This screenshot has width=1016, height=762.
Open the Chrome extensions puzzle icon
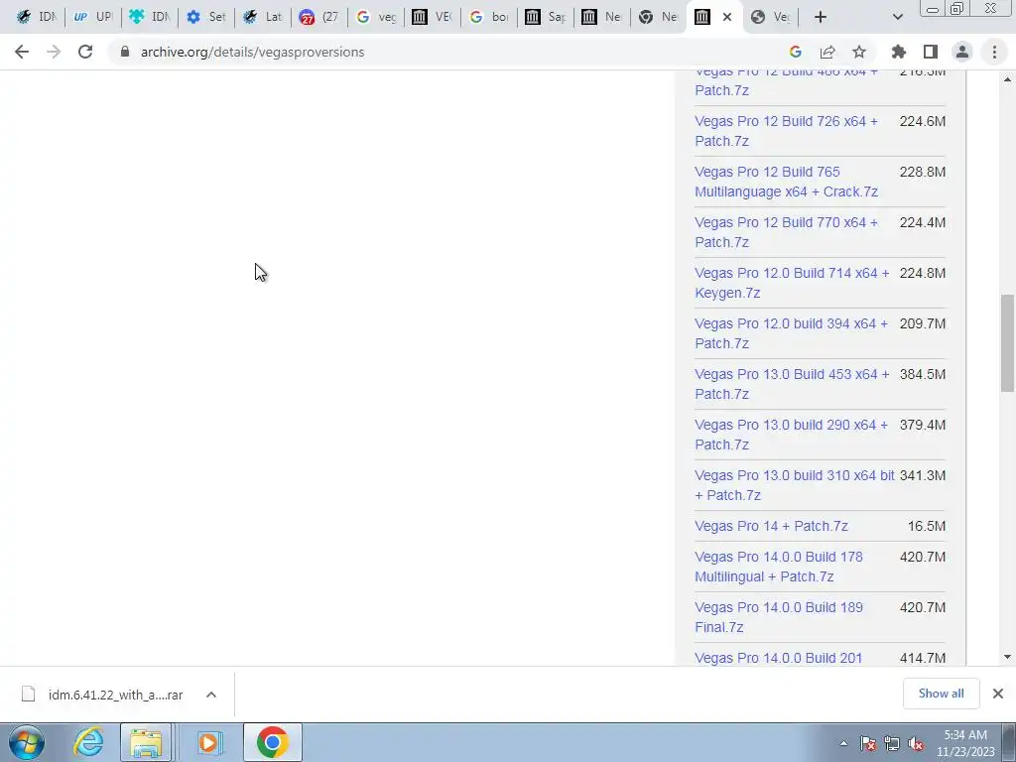[899, 52]
